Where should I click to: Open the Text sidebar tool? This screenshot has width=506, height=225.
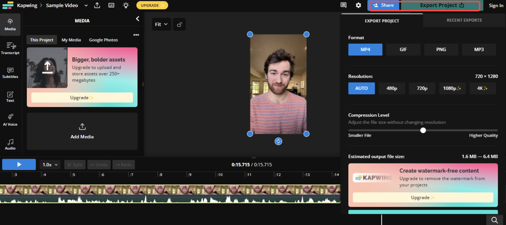point(10,96)
